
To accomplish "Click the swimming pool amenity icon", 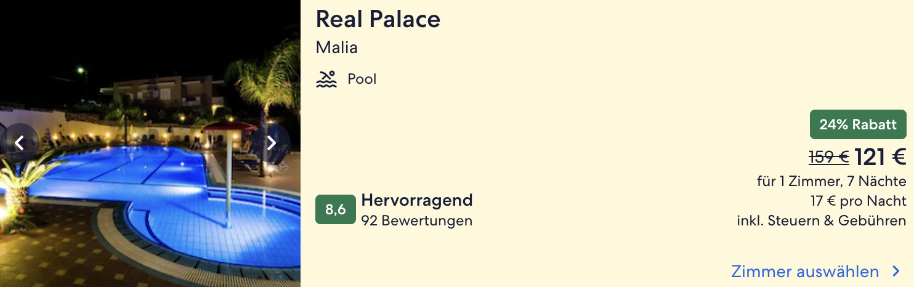I will [326, 79].
